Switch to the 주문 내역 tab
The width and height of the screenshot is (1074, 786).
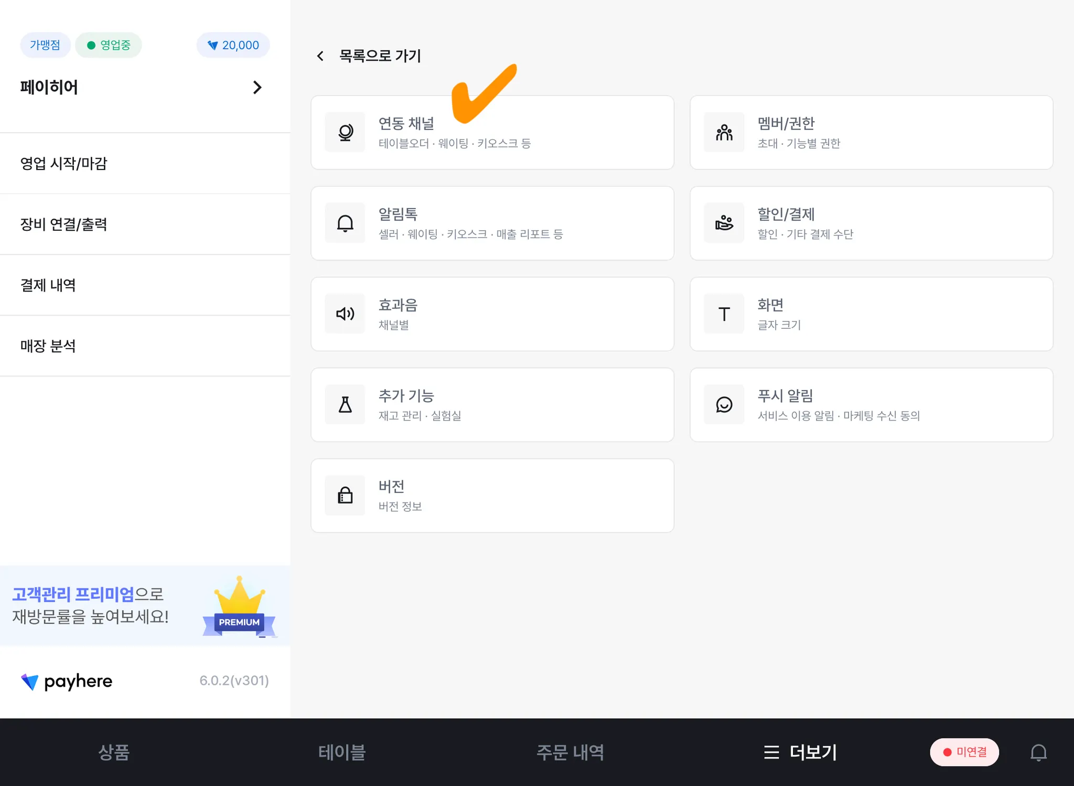coord(570,752)
